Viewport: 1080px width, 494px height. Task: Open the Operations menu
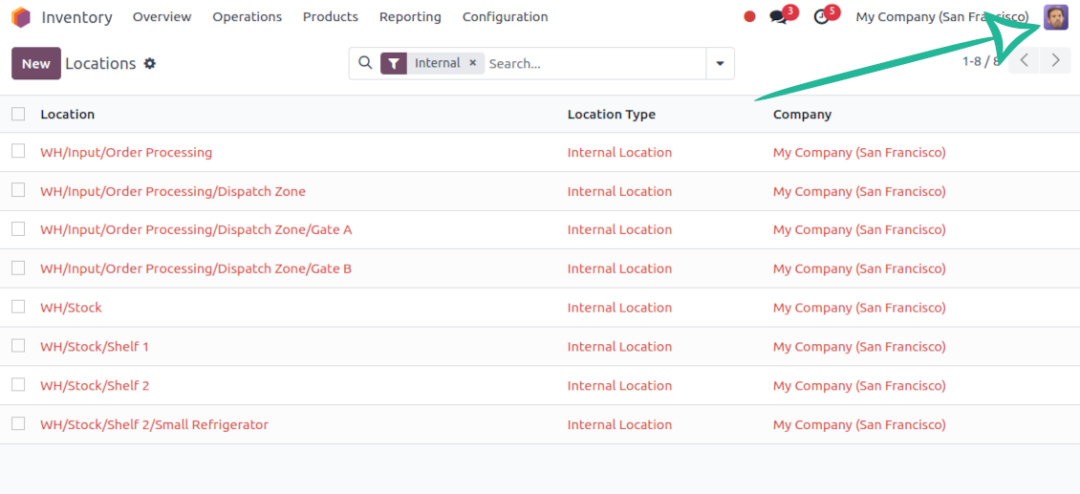pyautogui.click(x=247, y=17)
